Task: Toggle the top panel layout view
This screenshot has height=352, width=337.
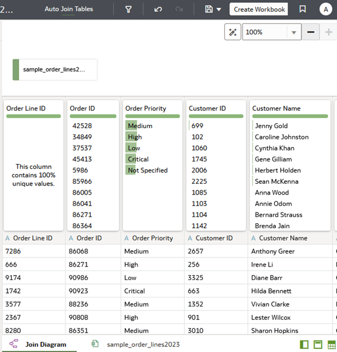Action: 318,344
